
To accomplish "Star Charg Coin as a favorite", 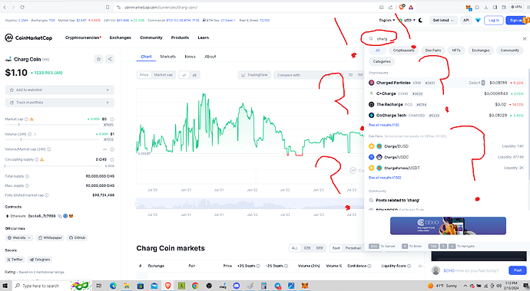I will tap(98, 59).
